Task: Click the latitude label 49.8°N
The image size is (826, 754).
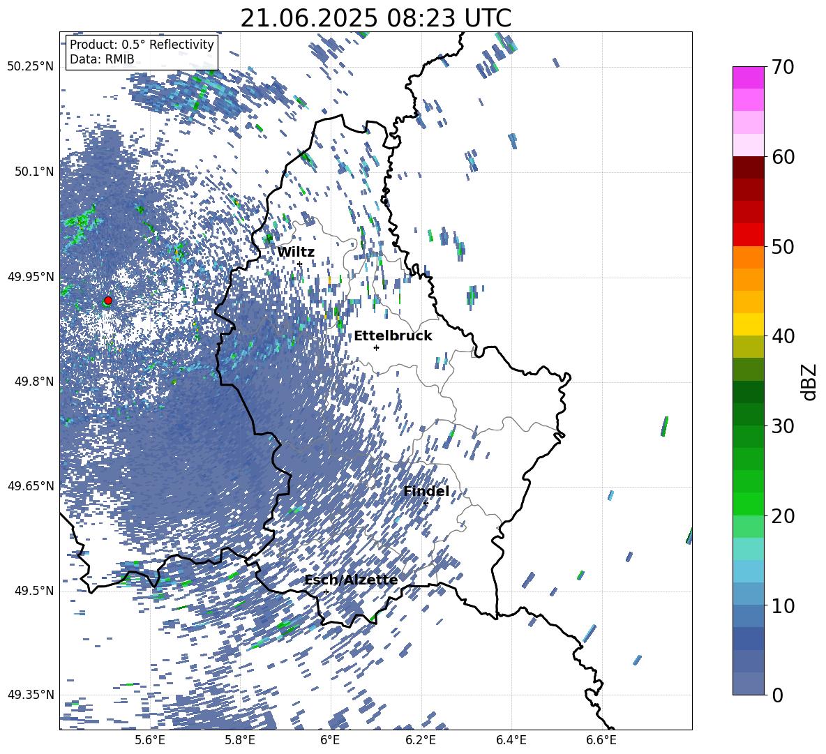Action: pyautogui.click(x=33, y=382)
